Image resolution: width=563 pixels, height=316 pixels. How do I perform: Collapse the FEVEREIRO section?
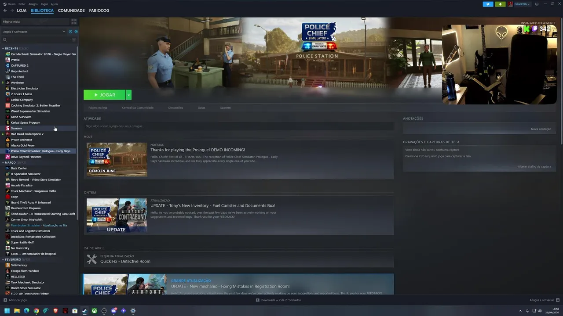(x=3, y=259)
